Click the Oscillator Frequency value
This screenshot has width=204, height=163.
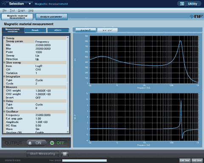click(43, 115)
